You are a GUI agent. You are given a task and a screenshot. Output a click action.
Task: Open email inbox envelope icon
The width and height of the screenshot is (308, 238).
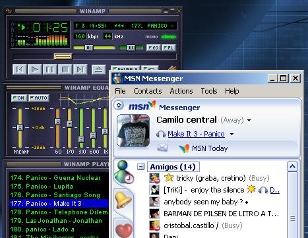click(162, 148)
